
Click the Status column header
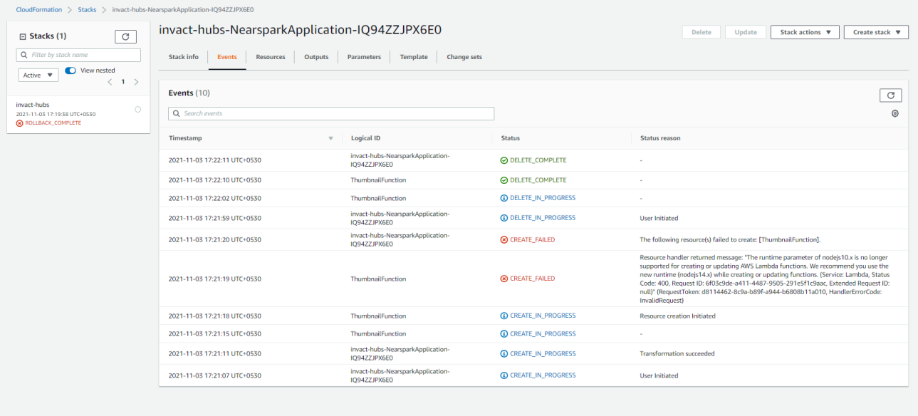coord(511,138)
